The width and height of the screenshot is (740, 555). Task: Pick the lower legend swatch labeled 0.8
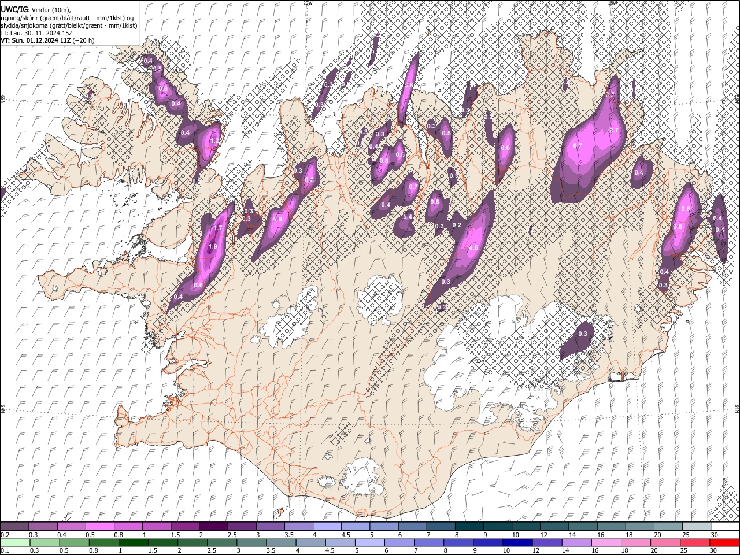(x=104, y=542)
